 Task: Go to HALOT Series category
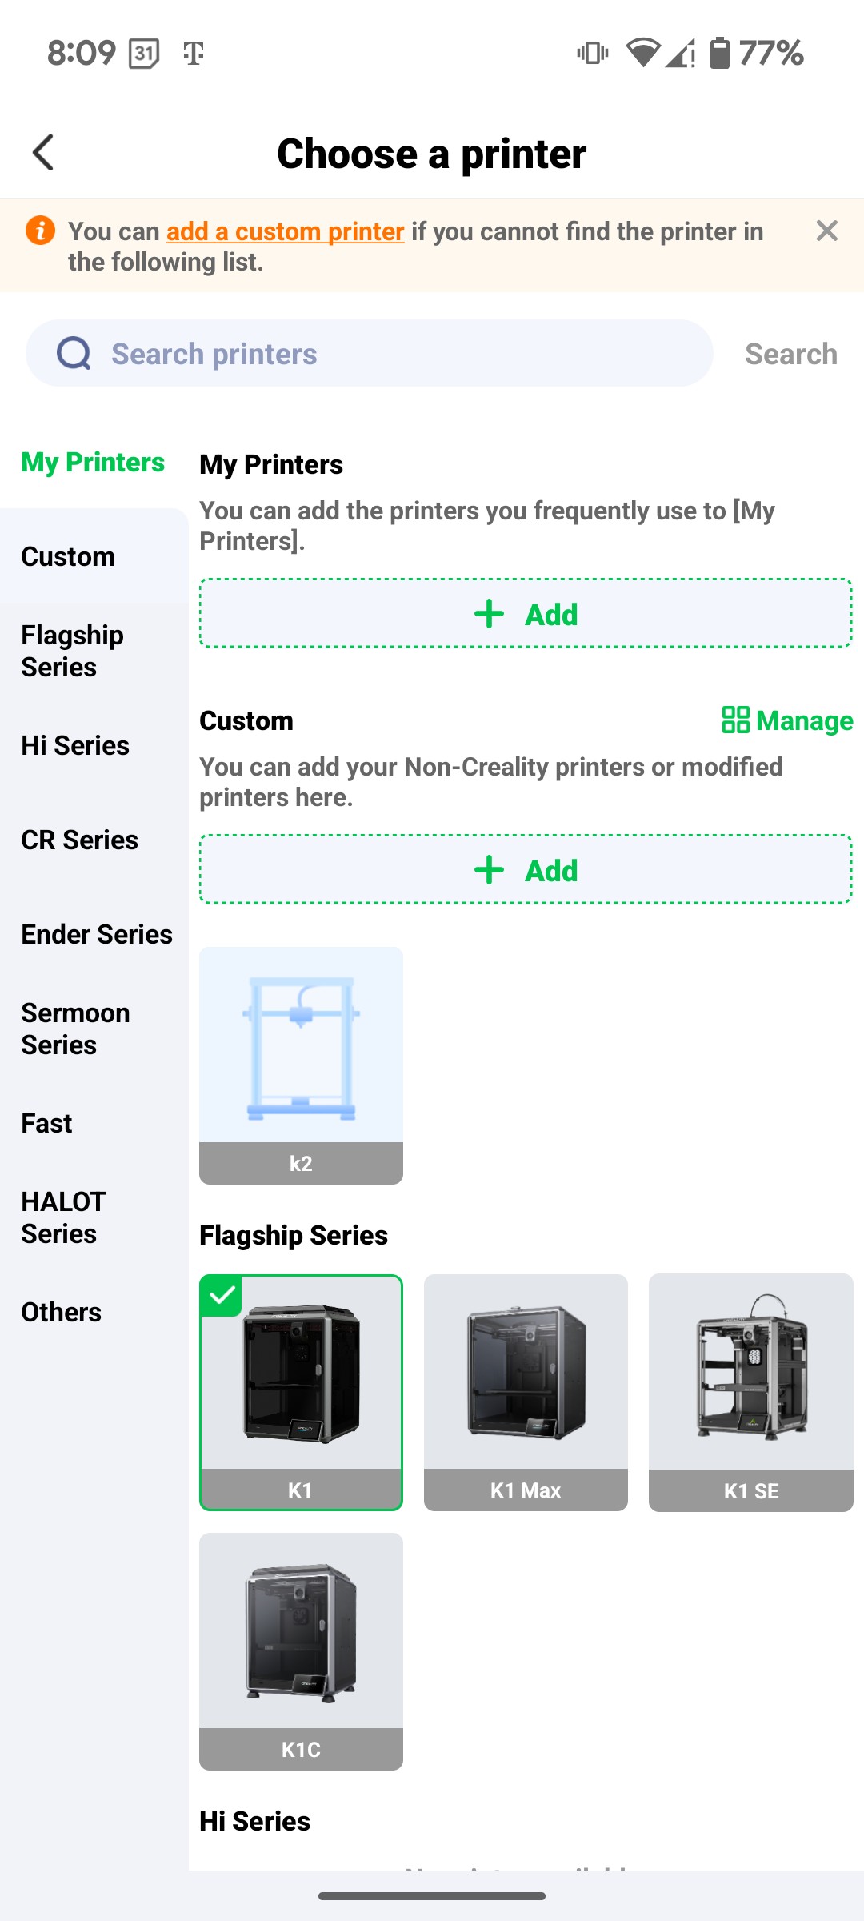[x=64, y=1217]
